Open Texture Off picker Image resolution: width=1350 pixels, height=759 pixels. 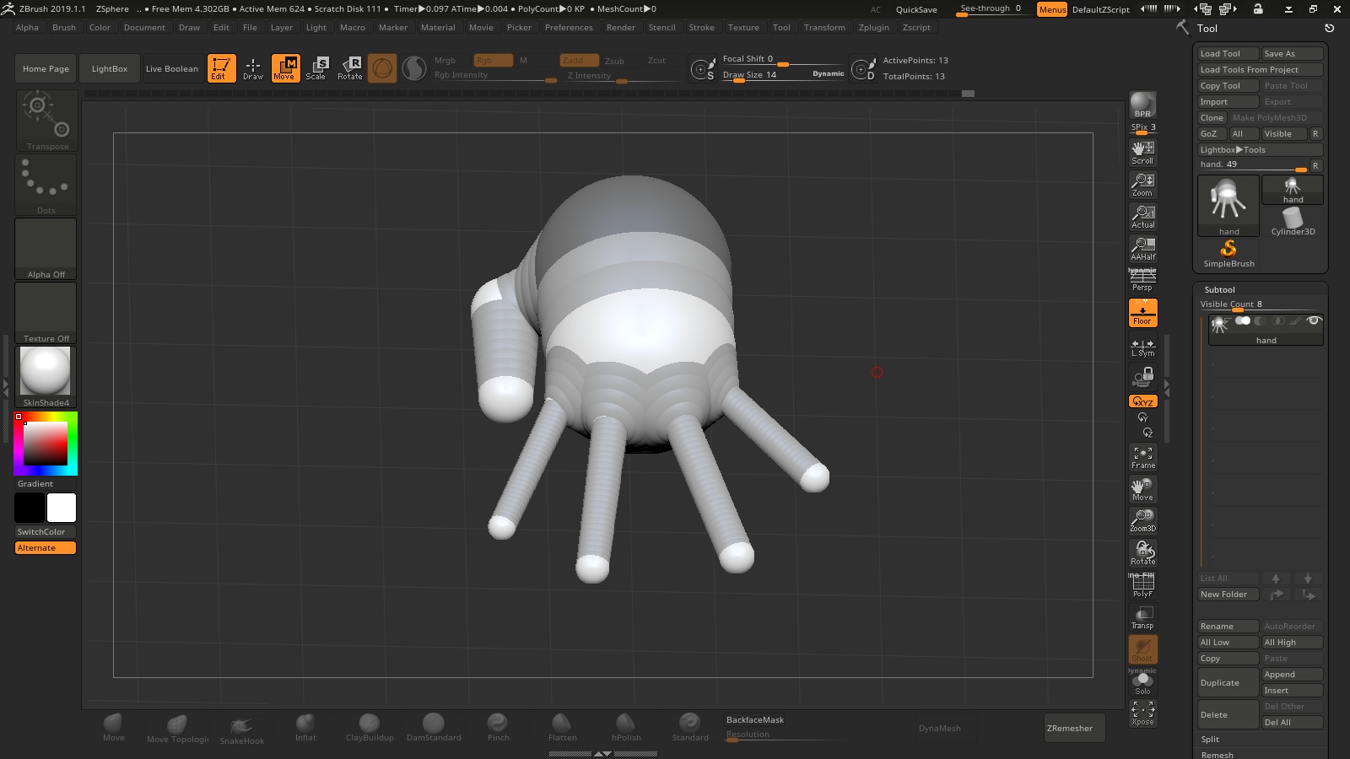[46, 313]
